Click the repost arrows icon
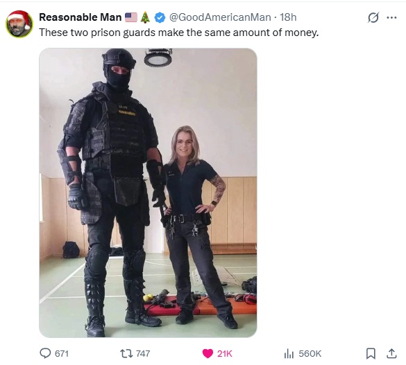The image size is (406, 365). pyautogui.click(x=126, y=353)
